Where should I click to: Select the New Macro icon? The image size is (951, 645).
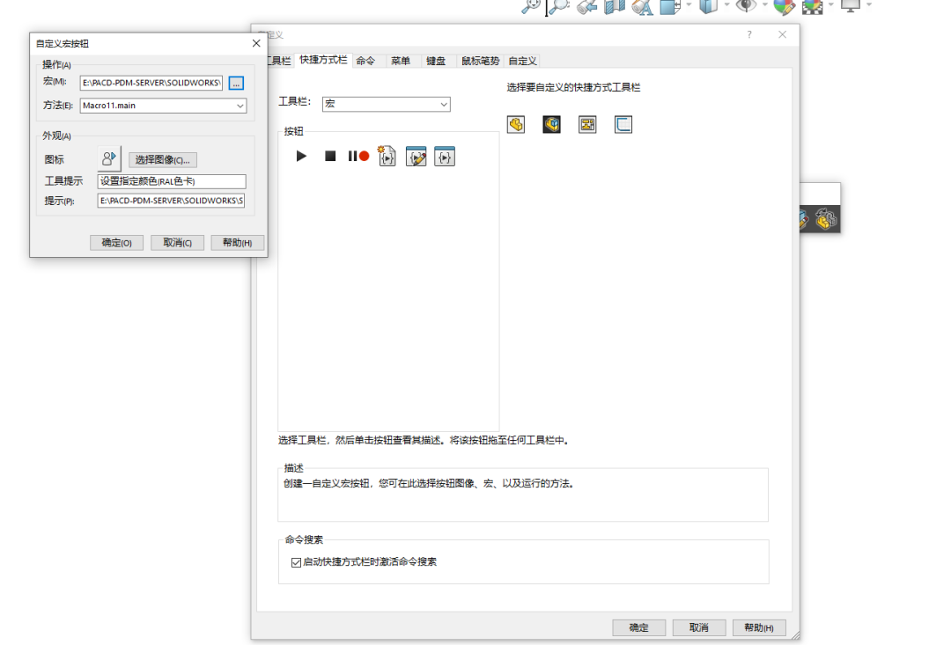(387, 156)
